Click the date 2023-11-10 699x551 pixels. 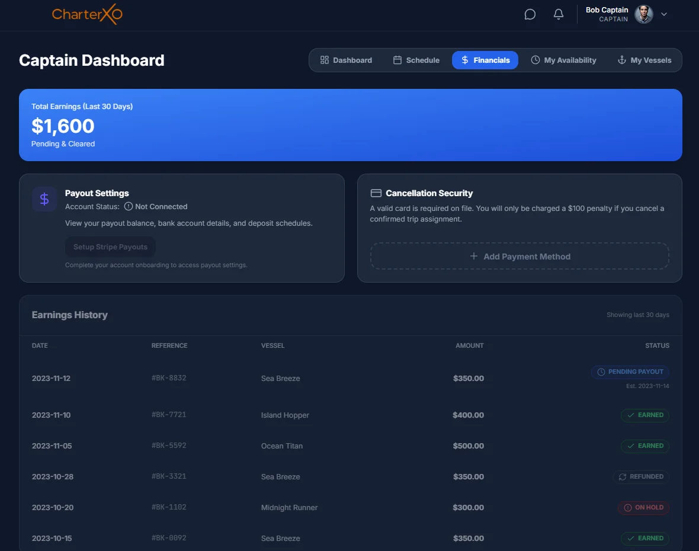(51, 415)
